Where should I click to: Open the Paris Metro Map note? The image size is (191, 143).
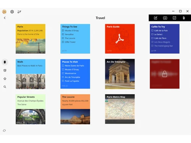pyautogui.click(x=120, y=109)
